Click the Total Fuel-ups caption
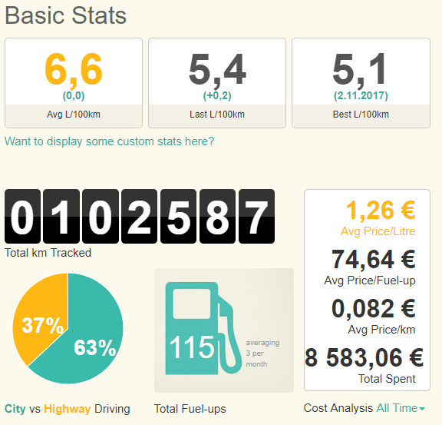Screen dimensions: 442x425 point(190,409)
